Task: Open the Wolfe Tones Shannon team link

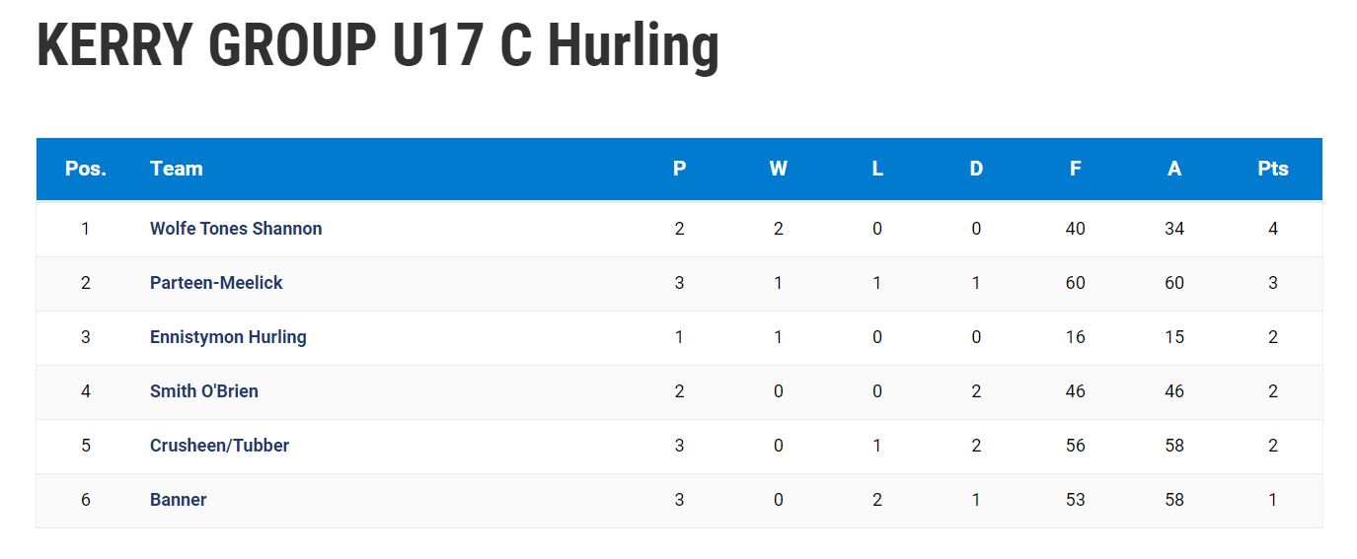Action: 236,229
